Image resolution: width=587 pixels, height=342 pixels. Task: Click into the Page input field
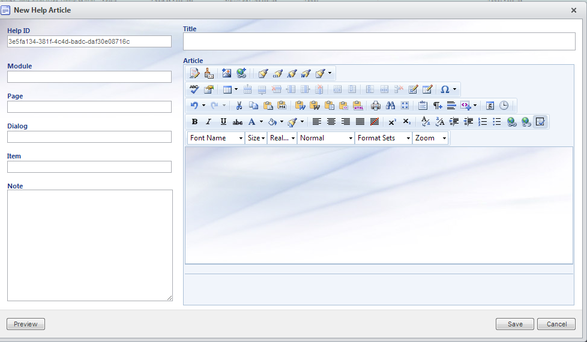pyautogui.click(x=89, y=107)
